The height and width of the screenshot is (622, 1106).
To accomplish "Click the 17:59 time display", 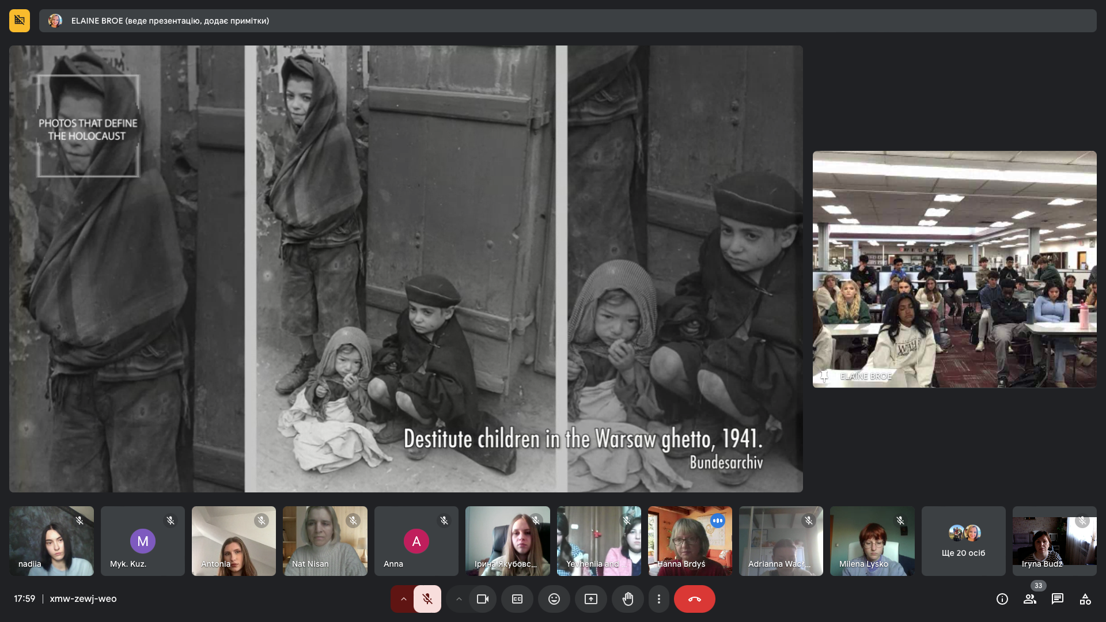I will point(25,599).
